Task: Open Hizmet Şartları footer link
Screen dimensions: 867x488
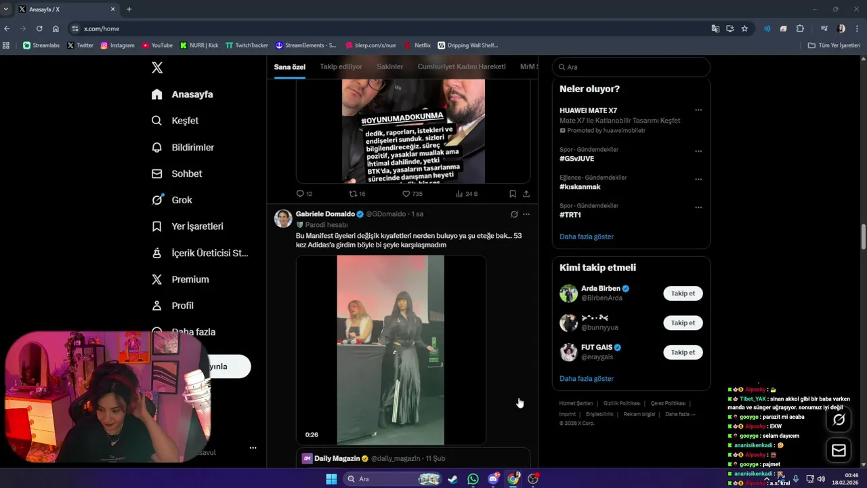Action: pyautogui.click(x=576, y=403)
